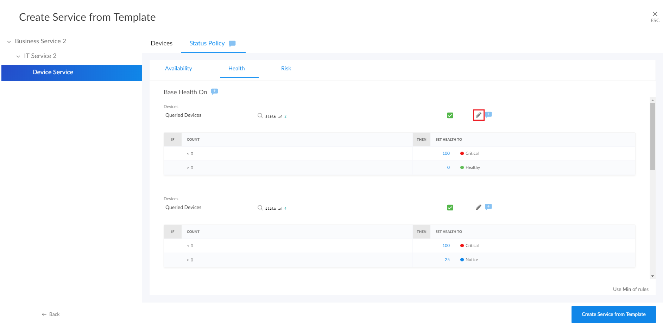Switch to the Risk tab

tap(286, 69)
